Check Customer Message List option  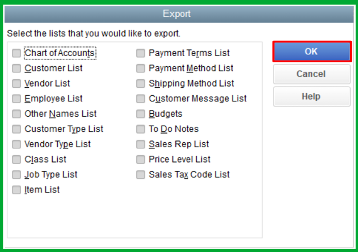pyautogui.click(x=141, y=99)
